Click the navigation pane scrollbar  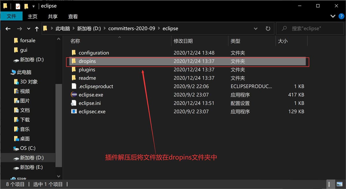point(59,125)
